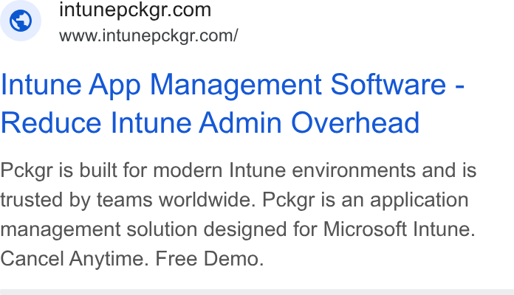Open the intunepckgr.com site name
The image size is (514, 295).
pyautogui.click(x=135, y=10)
